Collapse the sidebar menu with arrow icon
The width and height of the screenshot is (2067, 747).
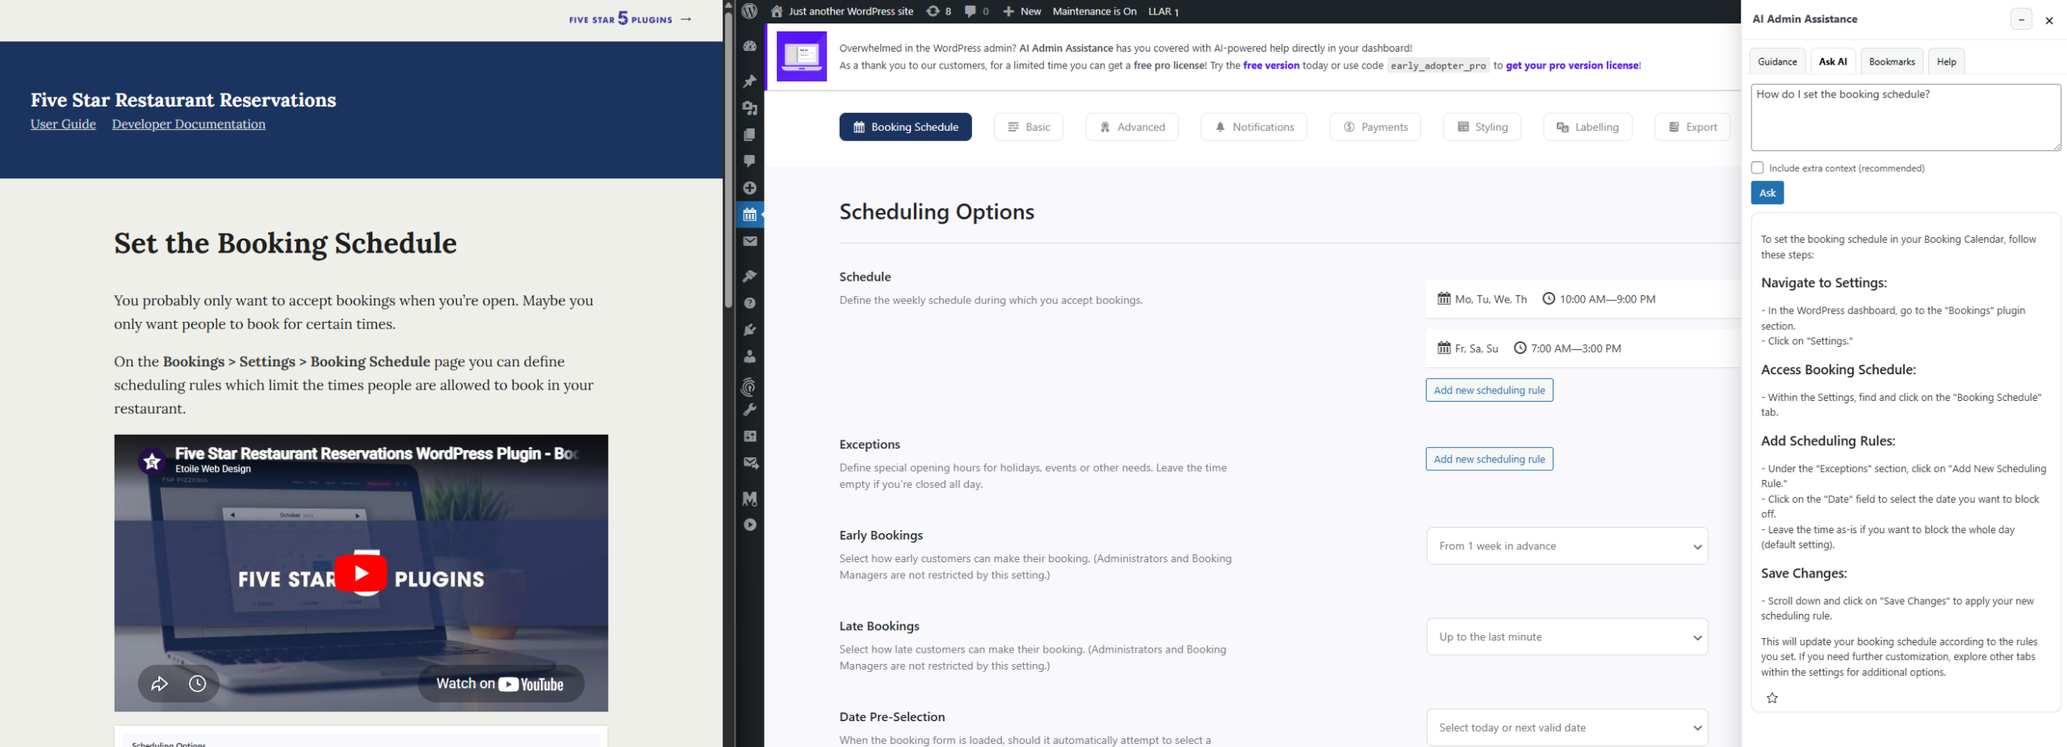coord(749,524)
